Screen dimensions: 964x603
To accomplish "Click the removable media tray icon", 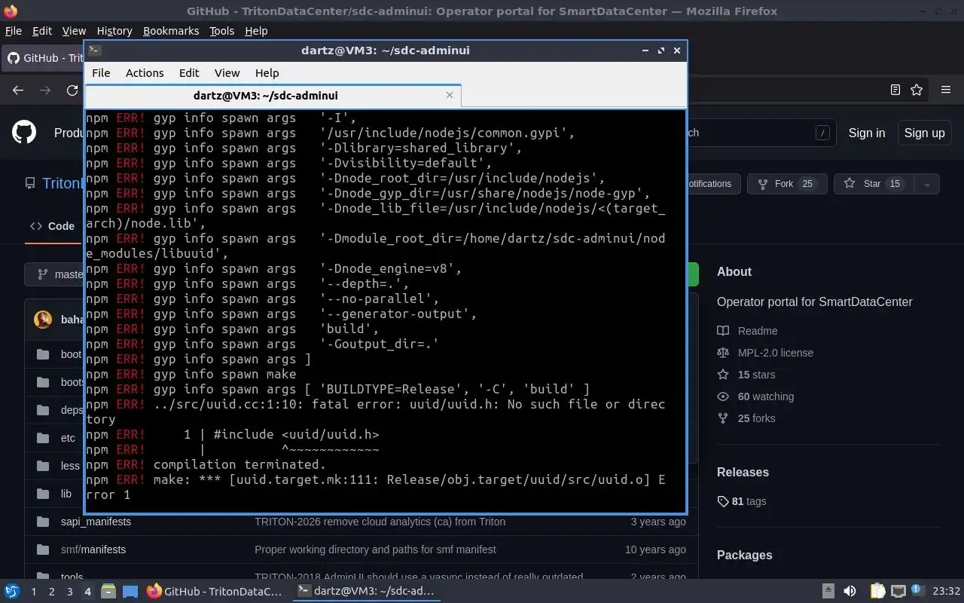I will click(828, 592).
